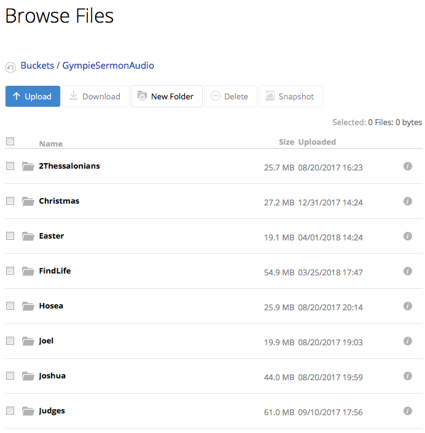Check the box for Hosea folder
425x433 pixels.
[10, 305]
